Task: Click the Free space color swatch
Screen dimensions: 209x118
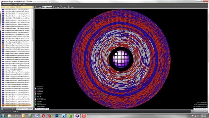Action: (36, 88)
